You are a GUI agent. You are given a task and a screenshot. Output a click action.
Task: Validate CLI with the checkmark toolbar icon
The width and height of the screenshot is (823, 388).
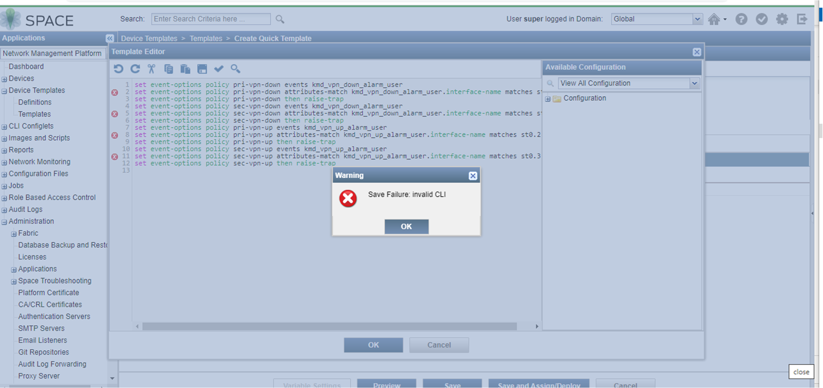click(x=219, y=69)
